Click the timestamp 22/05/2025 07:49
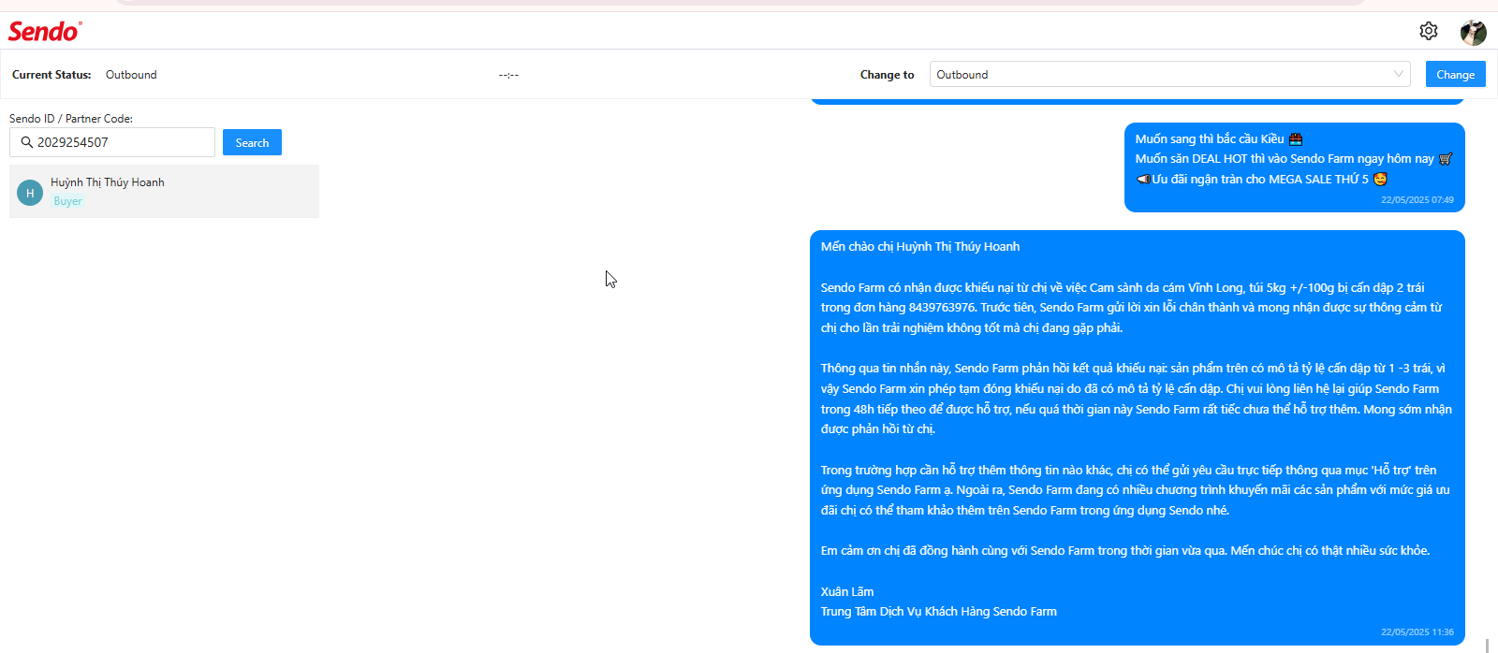The image size is (1498, 653). (x=1417, y=199)
